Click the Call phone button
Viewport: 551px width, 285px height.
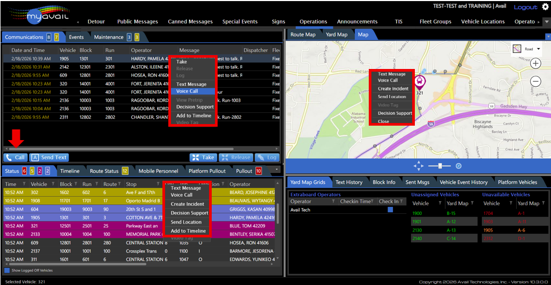click(16, 158)
